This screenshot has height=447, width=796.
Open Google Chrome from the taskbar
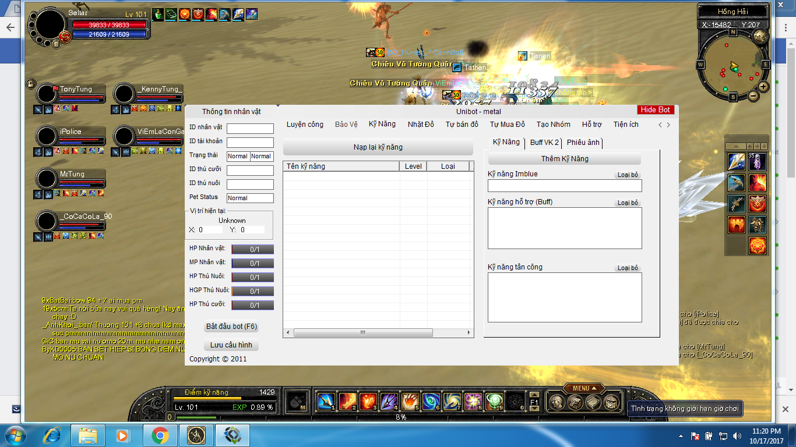[160, 435]
